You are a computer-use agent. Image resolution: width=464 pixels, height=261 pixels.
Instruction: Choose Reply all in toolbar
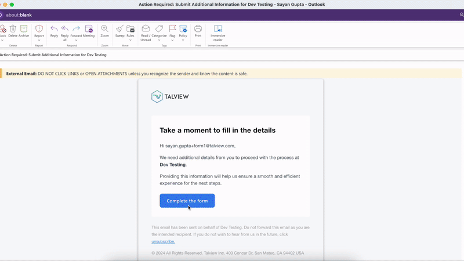pyautogui.click(x=65, y=33)
